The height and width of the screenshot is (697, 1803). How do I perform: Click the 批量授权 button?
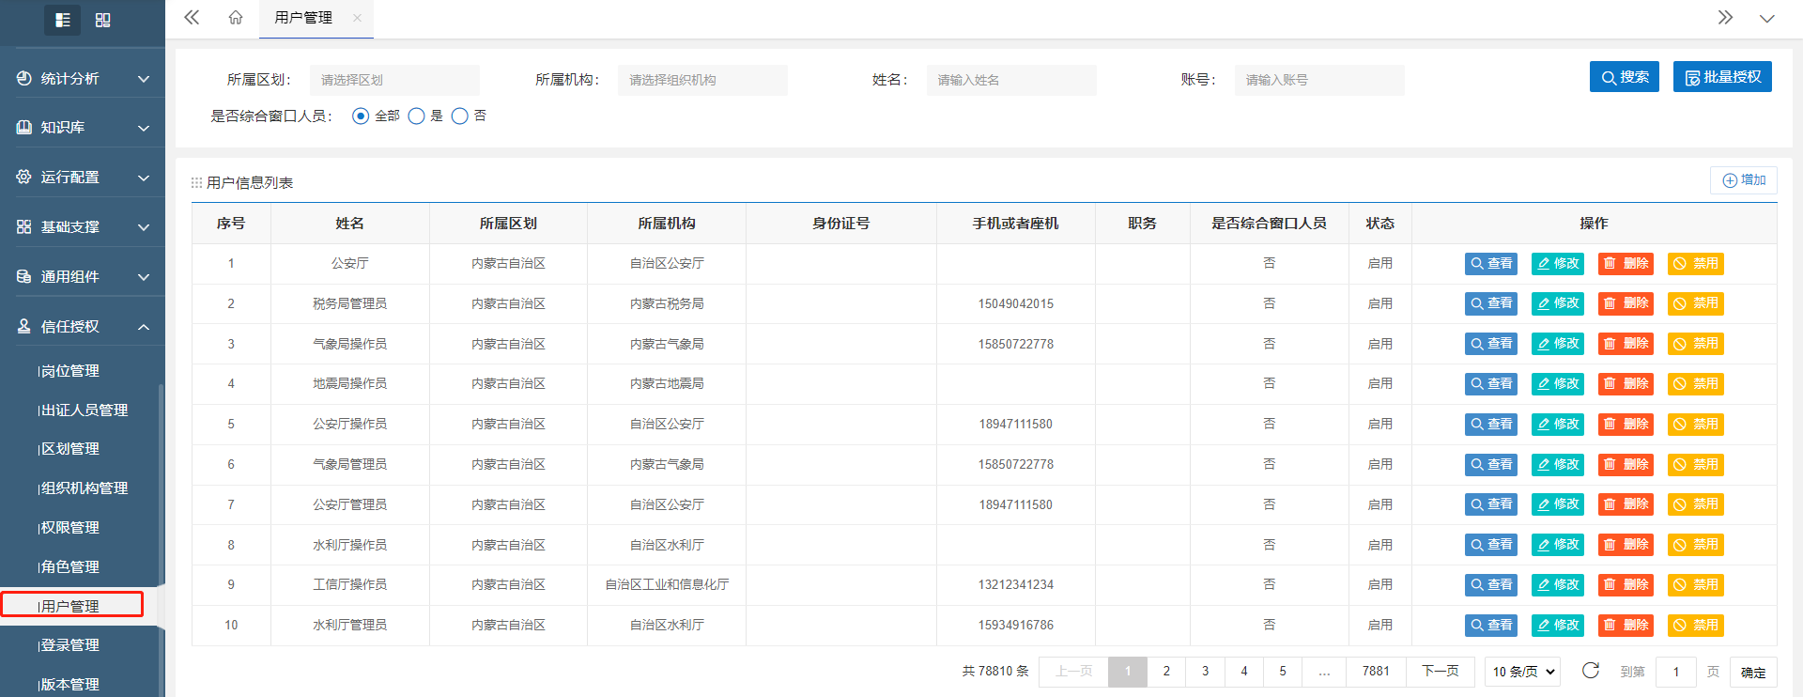click(x=1722, y=77)
